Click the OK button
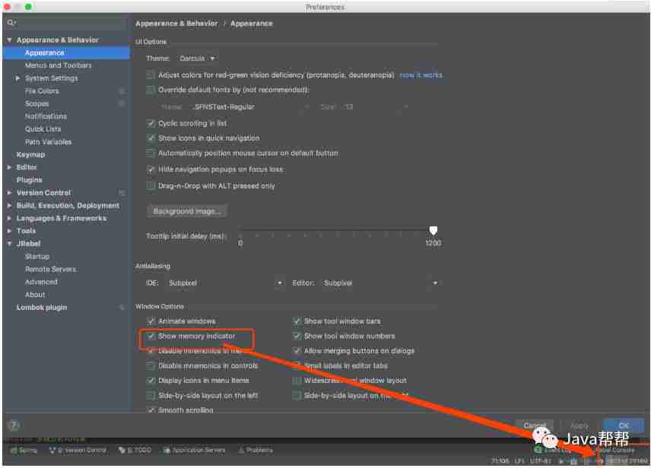This screenshot has height=468, width=651. (x=623, y=425)
